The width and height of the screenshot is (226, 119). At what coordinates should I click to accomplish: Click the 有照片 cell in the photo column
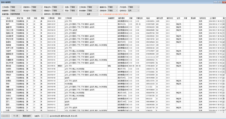point(60,66)
